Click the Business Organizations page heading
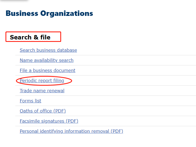Screen dimensions: 196x147 tap(49, 13)
